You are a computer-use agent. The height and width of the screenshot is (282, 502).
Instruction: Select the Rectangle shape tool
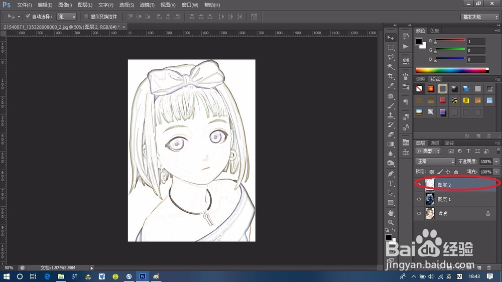(391, 202)
